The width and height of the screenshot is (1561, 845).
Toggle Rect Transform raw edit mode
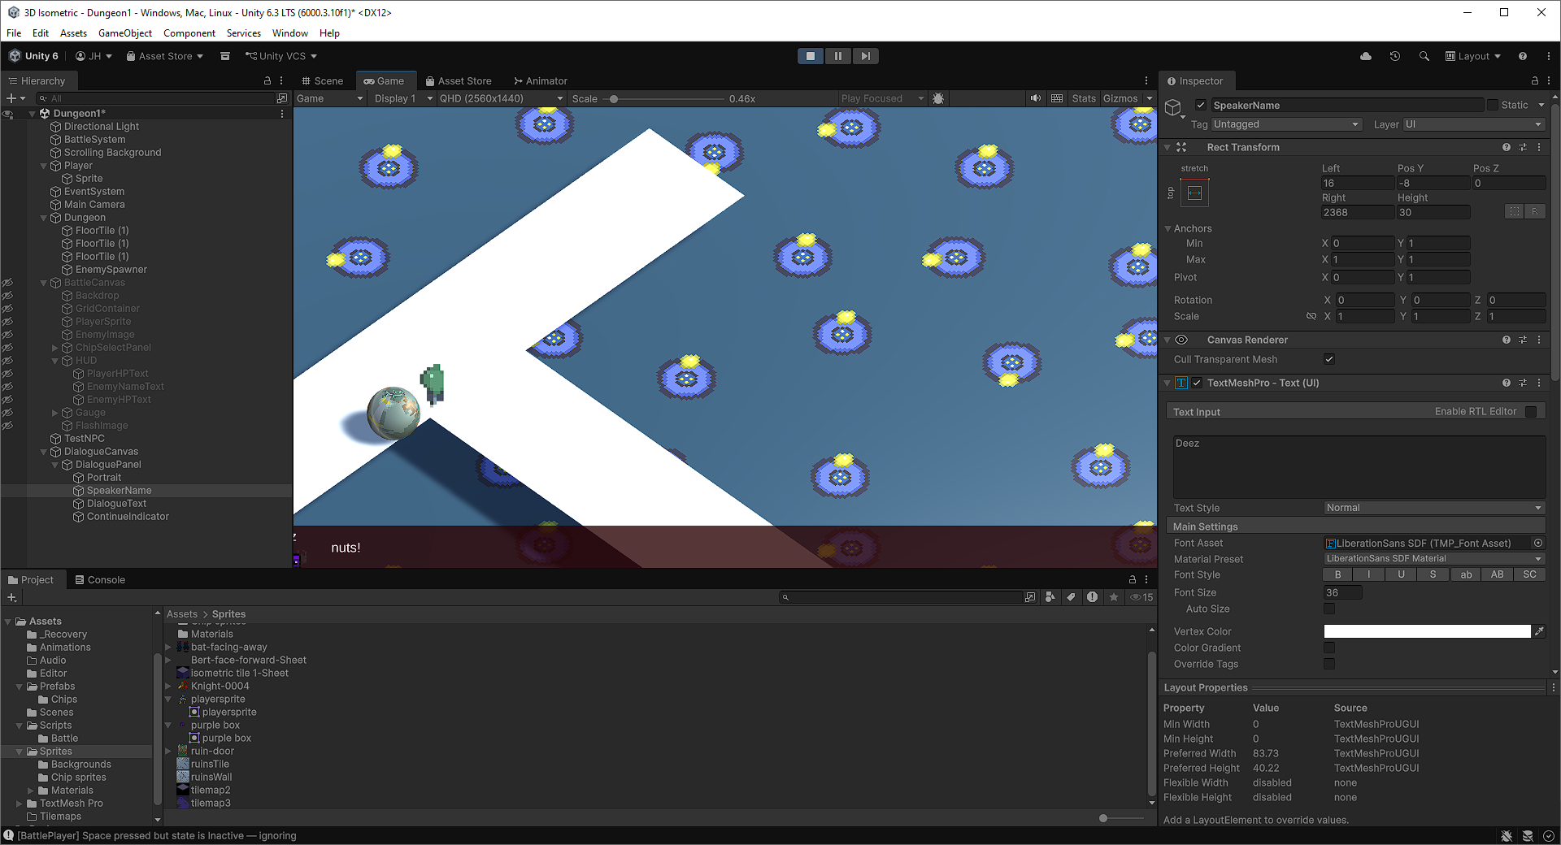click(1535, 211)
